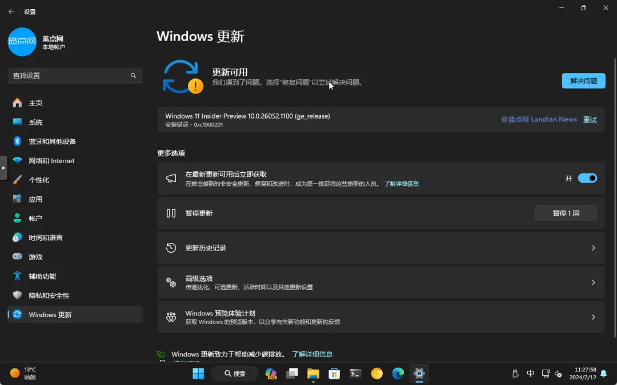Open Microsoft Edge from the taskbar

(398, 374)
